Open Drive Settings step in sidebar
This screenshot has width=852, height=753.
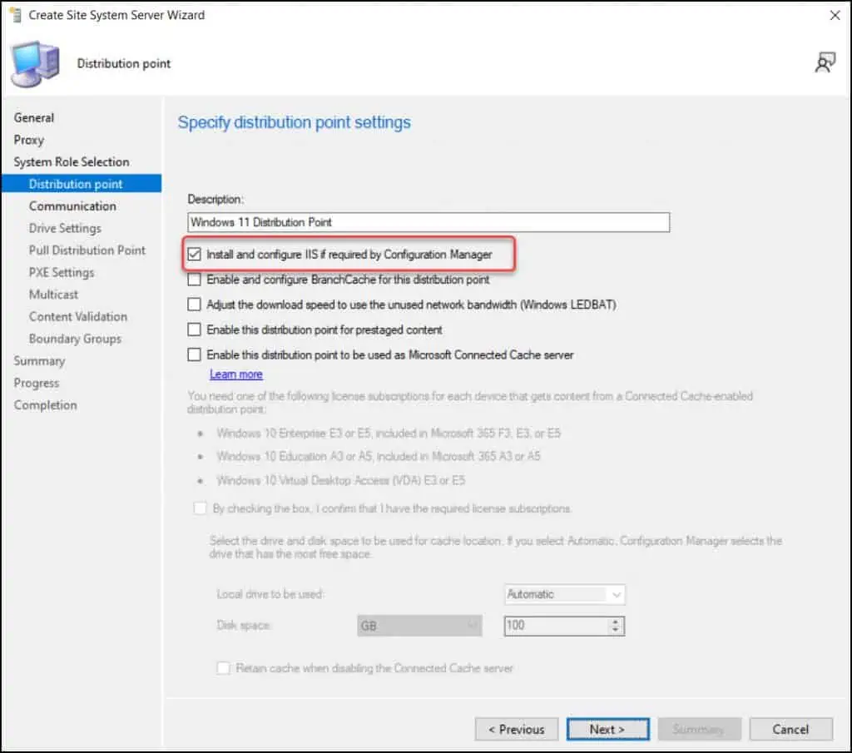(x=65, y=228)
